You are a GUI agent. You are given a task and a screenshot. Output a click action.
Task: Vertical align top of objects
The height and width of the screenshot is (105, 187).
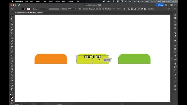tap(139, 9)
